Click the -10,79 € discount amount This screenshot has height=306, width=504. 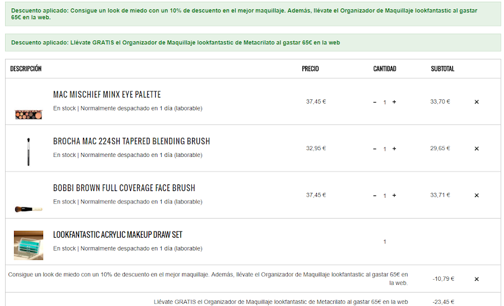tap(444, 279)
